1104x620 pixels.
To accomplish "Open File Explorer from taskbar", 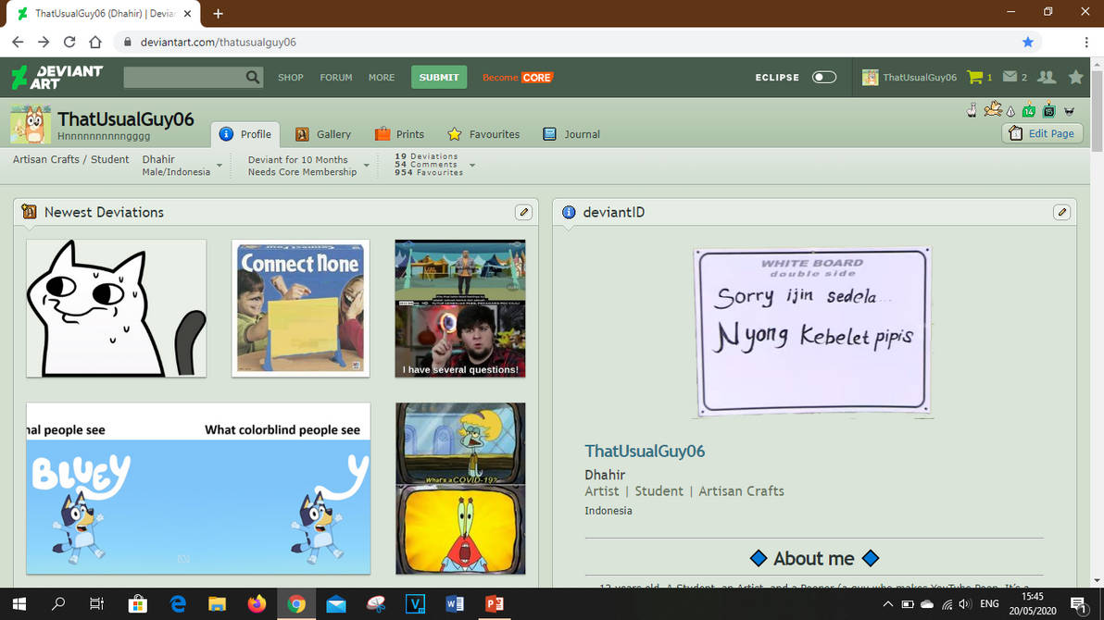I will (217, 604).
